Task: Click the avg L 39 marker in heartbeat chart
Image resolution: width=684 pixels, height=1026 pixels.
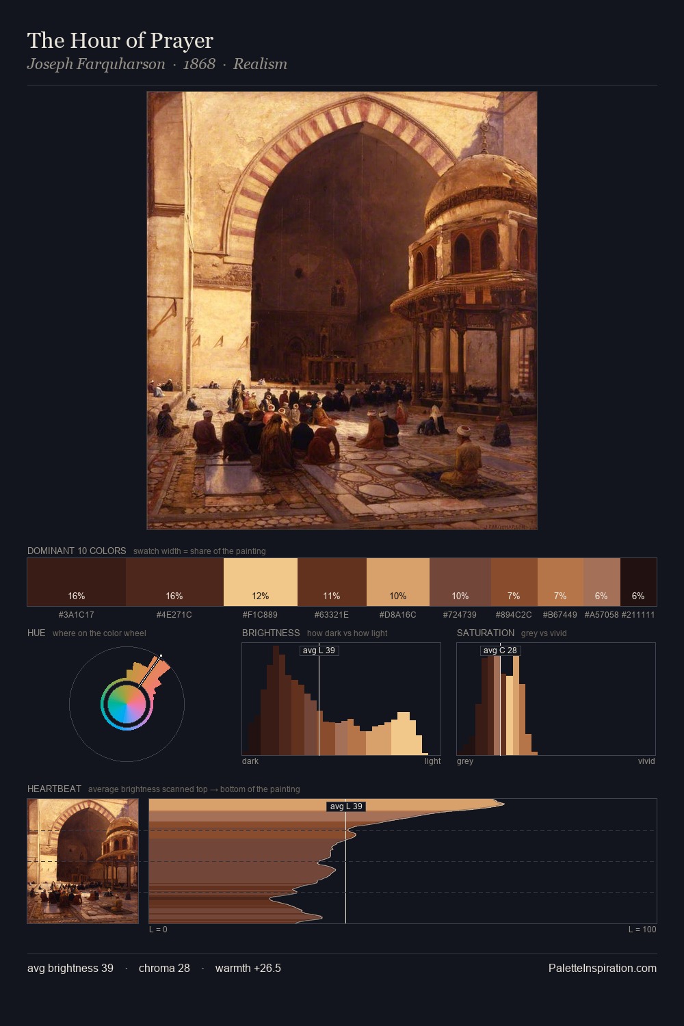Action: click(x=346, y=806)
